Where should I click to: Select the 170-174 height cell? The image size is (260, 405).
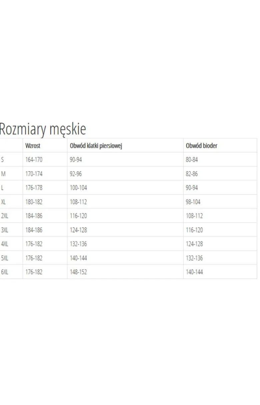(34, 174)
